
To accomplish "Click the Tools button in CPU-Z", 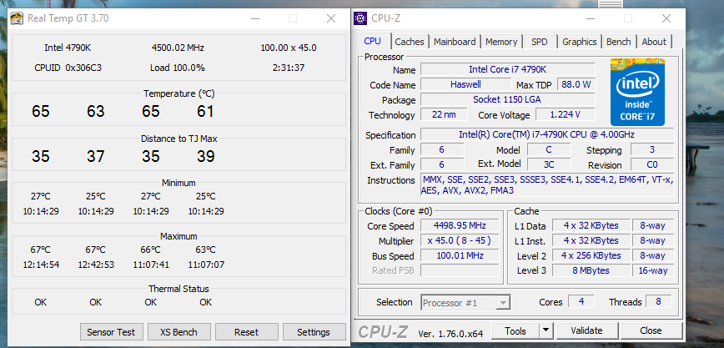I will click(x=515, y=330).
